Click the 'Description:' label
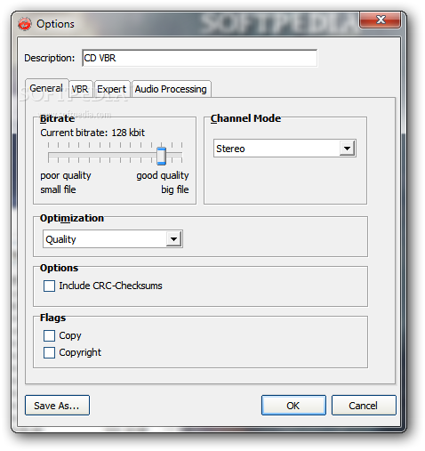The image size is (425, 451). point(50,58)
